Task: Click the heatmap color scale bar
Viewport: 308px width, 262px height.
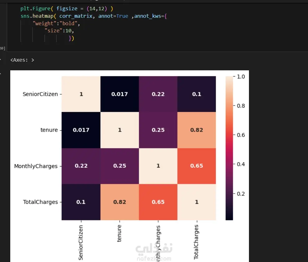Action: [229, 148]
